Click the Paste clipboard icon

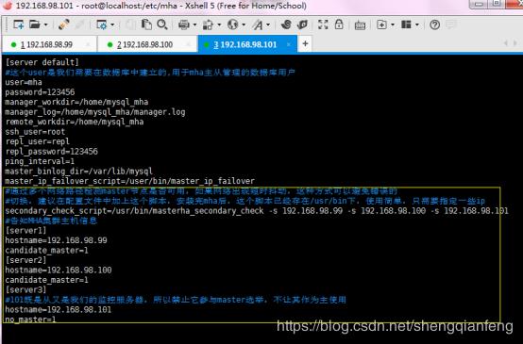[x=146, y=25]
